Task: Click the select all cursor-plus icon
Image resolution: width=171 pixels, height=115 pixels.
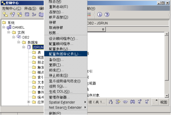Action: [140, 102]
